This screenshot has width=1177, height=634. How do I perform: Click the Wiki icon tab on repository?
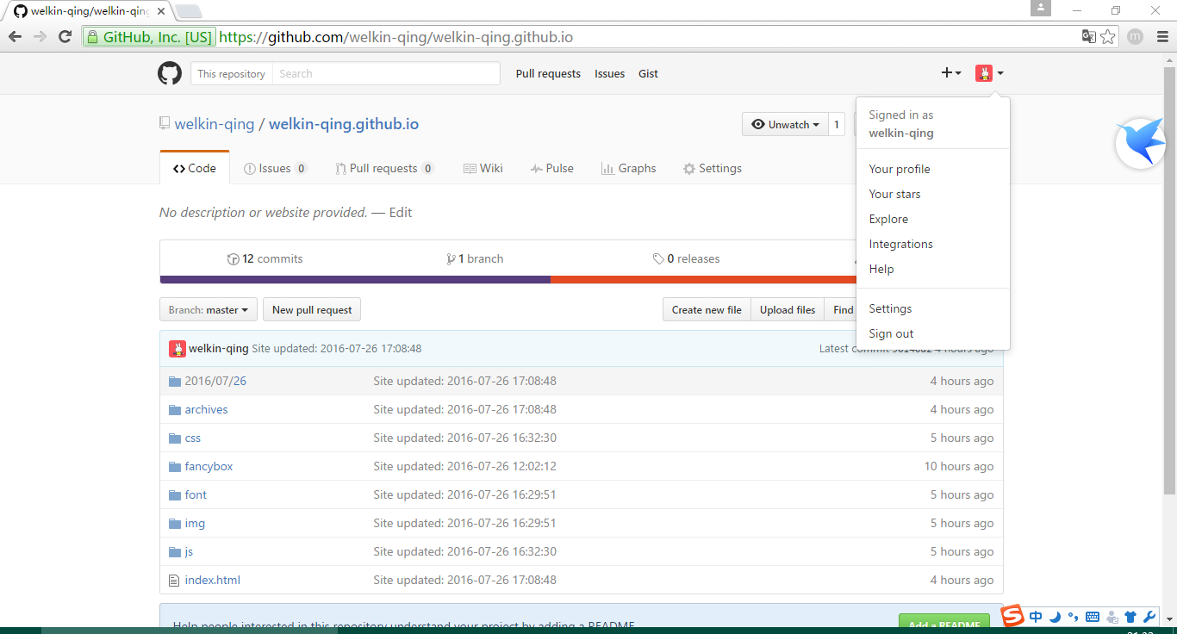click(x=470, y=168)
